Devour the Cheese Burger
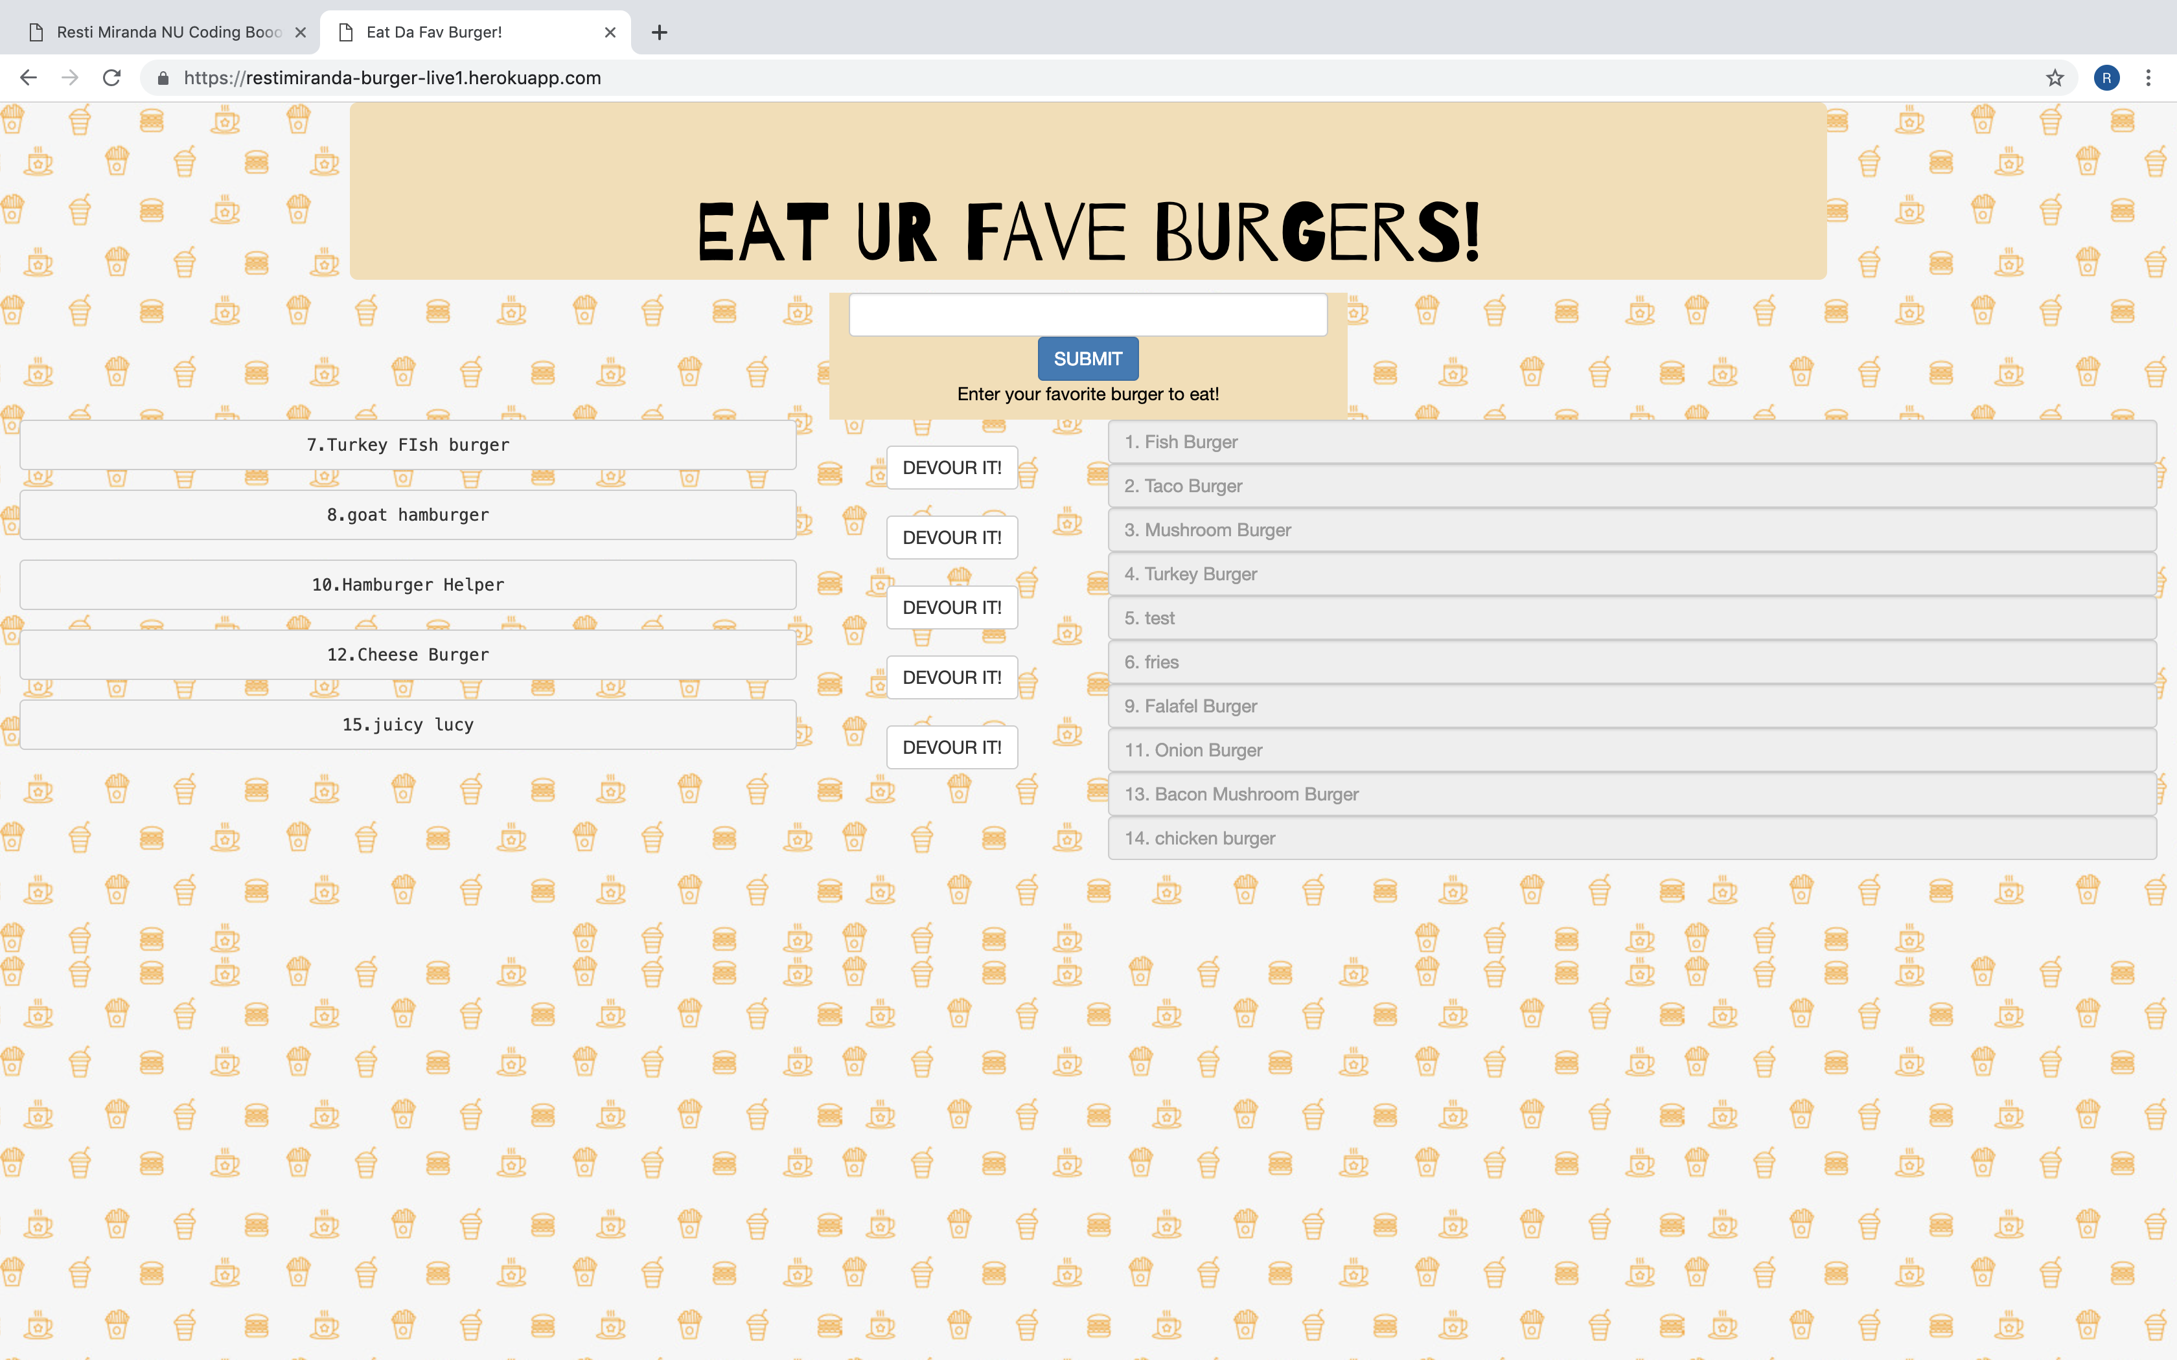Screen dimensions: 2177x1360 [952, 677]
